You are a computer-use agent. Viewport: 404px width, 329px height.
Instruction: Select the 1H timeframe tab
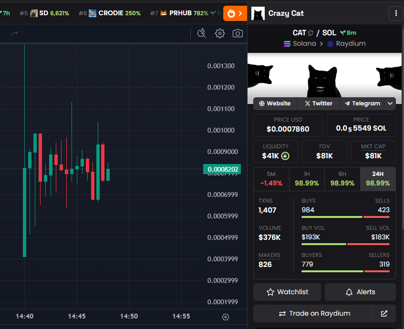(307, 179)
